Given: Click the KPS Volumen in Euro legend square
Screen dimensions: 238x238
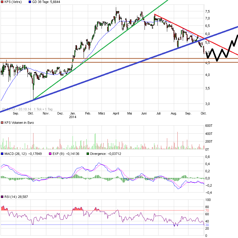Looking at the screenshot, I should pos(2,123).
